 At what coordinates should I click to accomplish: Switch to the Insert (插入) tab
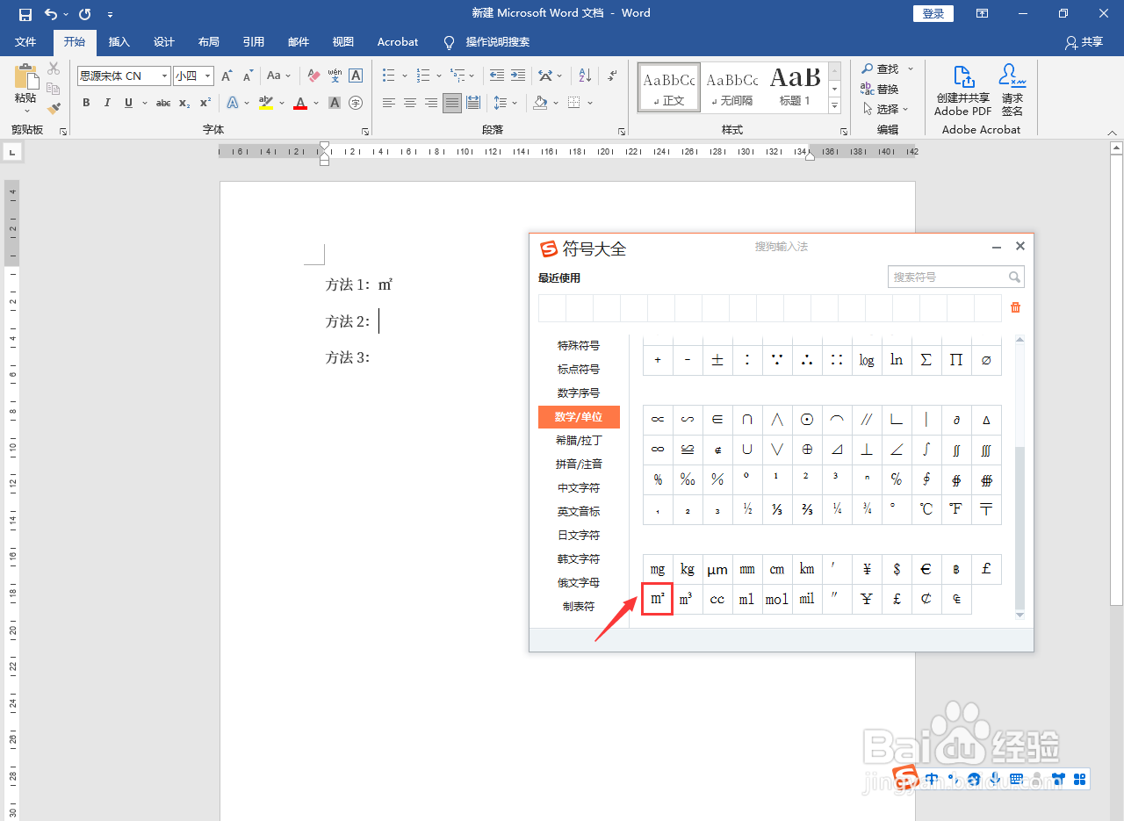coord(119,42)
